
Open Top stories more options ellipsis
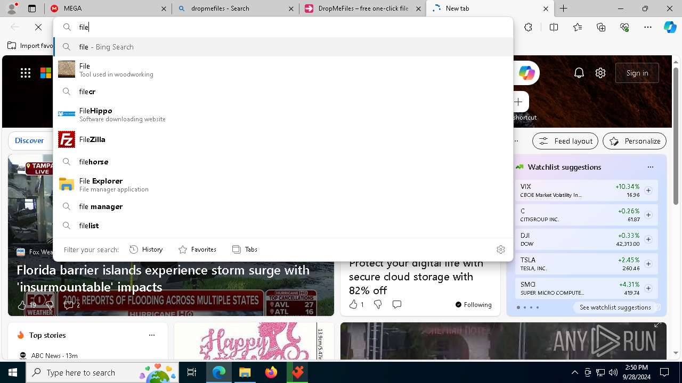(x=152, y=335)
